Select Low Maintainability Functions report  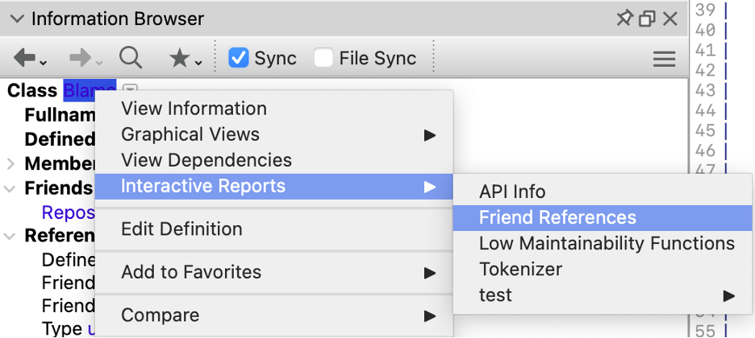coord(607,243)
